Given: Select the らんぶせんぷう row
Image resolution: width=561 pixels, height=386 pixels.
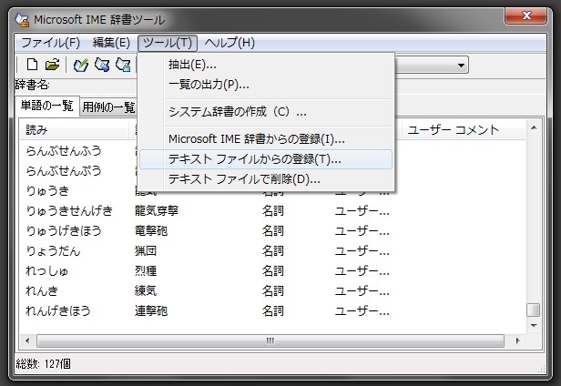Looking at the screenshot, I should click(x=64, y=170).
